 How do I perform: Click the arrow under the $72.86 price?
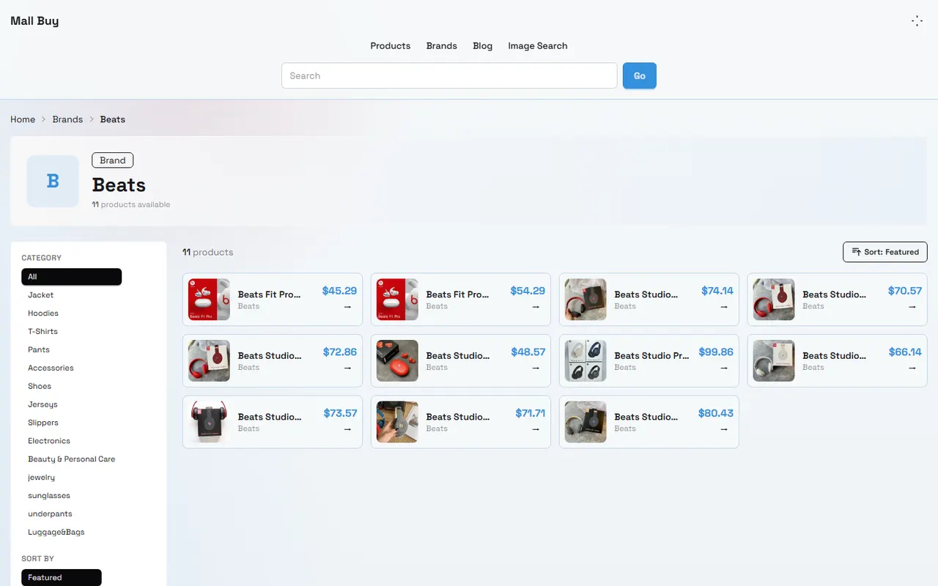pos(347,368)
